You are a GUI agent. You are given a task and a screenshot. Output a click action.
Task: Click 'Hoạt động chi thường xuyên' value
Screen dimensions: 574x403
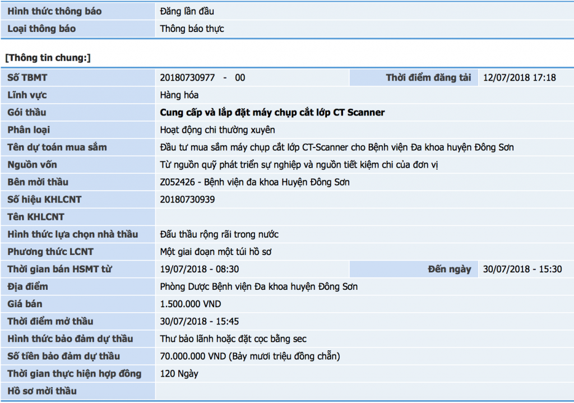point(217,130)
